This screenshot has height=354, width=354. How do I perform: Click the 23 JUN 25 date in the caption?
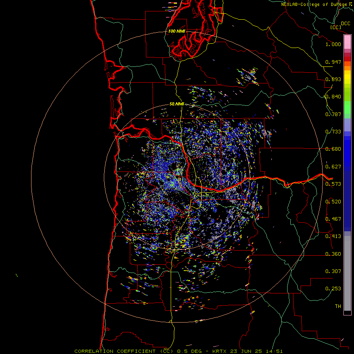pos(246,351)
